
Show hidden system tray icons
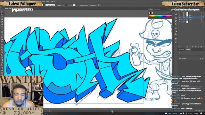click(x=179, y=113)
